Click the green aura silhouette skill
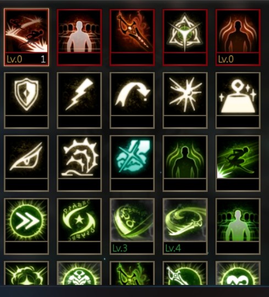The height and width of the screenshot is (297, 269). pos(185,163)
